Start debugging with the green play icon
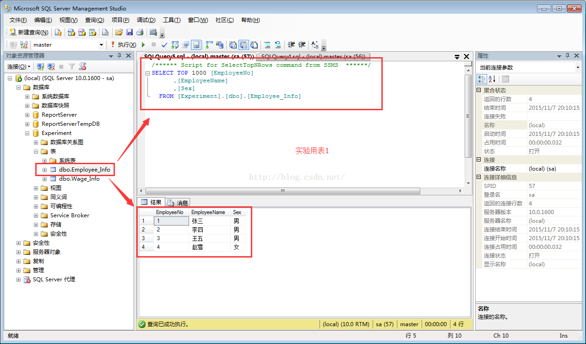The width and height of the screenshot is (586, 344). (143, 45)
